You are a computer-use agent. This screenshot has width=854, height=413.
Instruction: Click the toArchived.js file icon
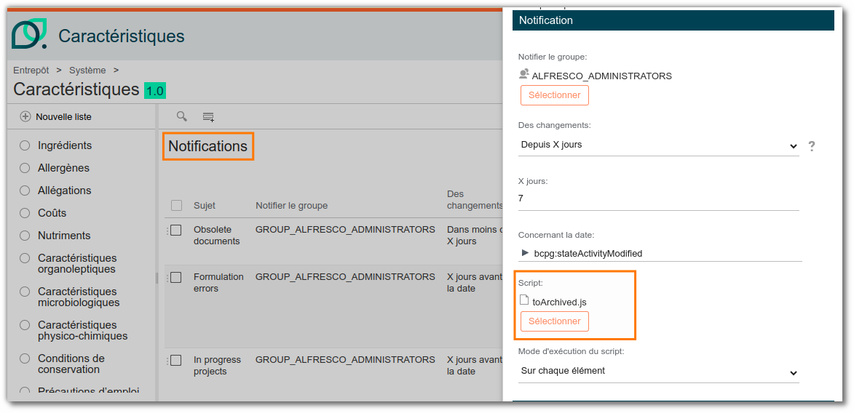point(524,300)
